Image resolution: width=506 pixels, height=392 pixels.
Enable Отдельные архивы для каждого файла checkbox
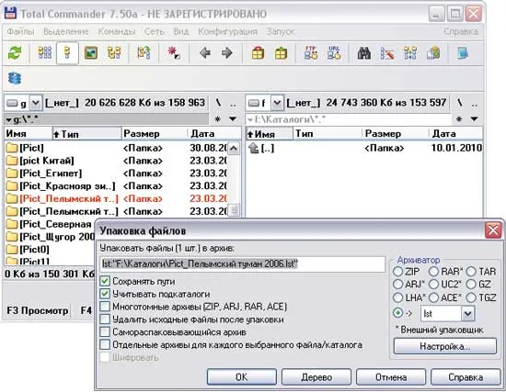[105, 344]
